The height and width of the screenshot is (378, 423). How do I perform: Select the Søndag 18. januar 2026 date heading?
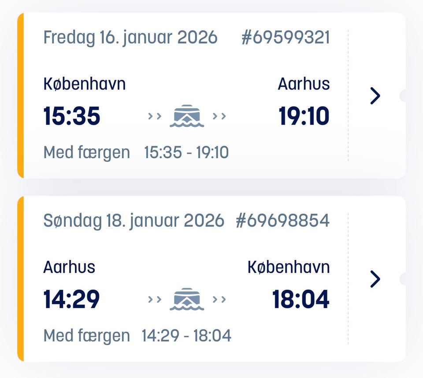[134, 221]
